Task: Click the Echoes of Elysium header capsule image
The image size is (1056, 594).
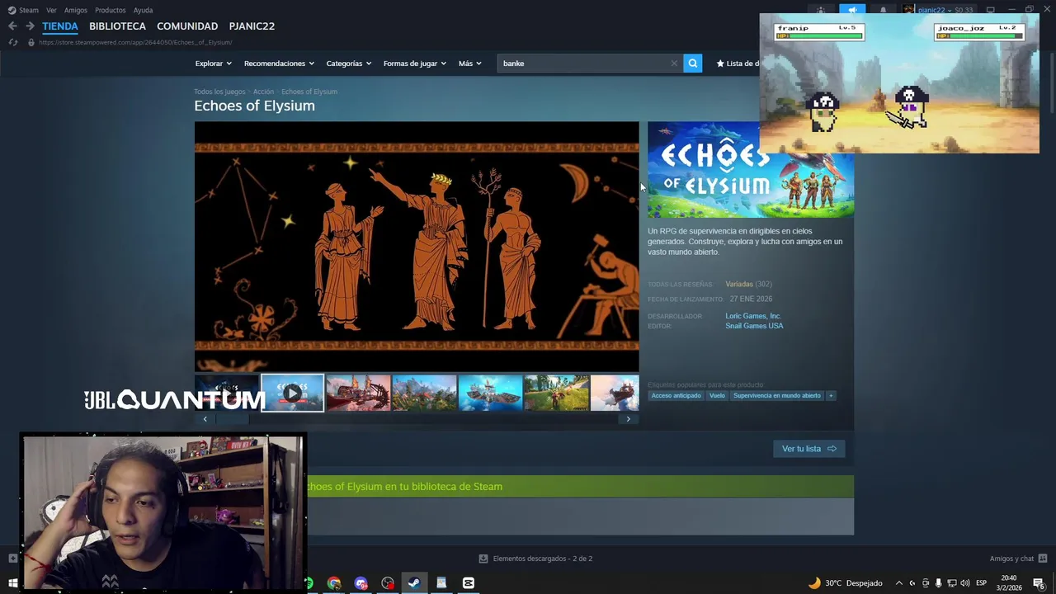Action: [x=751, y=170]
